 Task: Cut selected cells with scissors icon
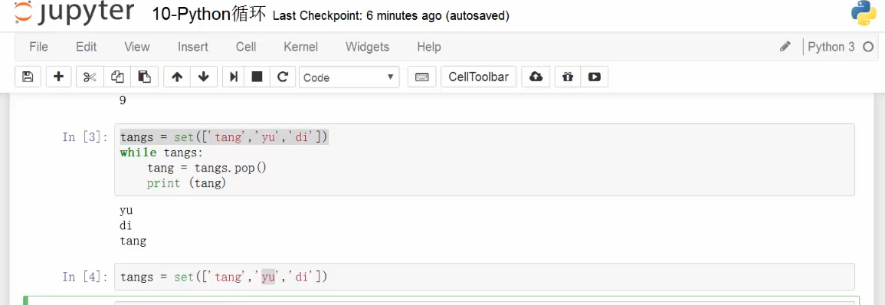[90, 77]
